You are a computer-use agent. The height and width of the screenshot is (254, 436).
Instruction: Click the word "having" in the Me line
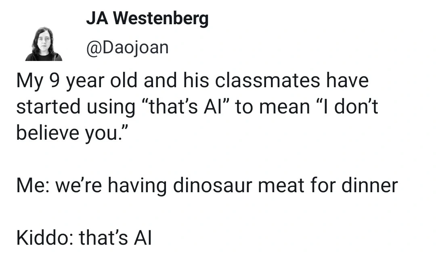point(134,186)
